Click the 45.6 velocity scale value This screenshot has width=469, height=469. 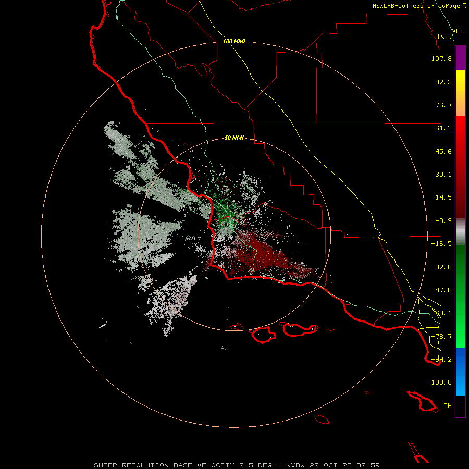coord(443,151)
